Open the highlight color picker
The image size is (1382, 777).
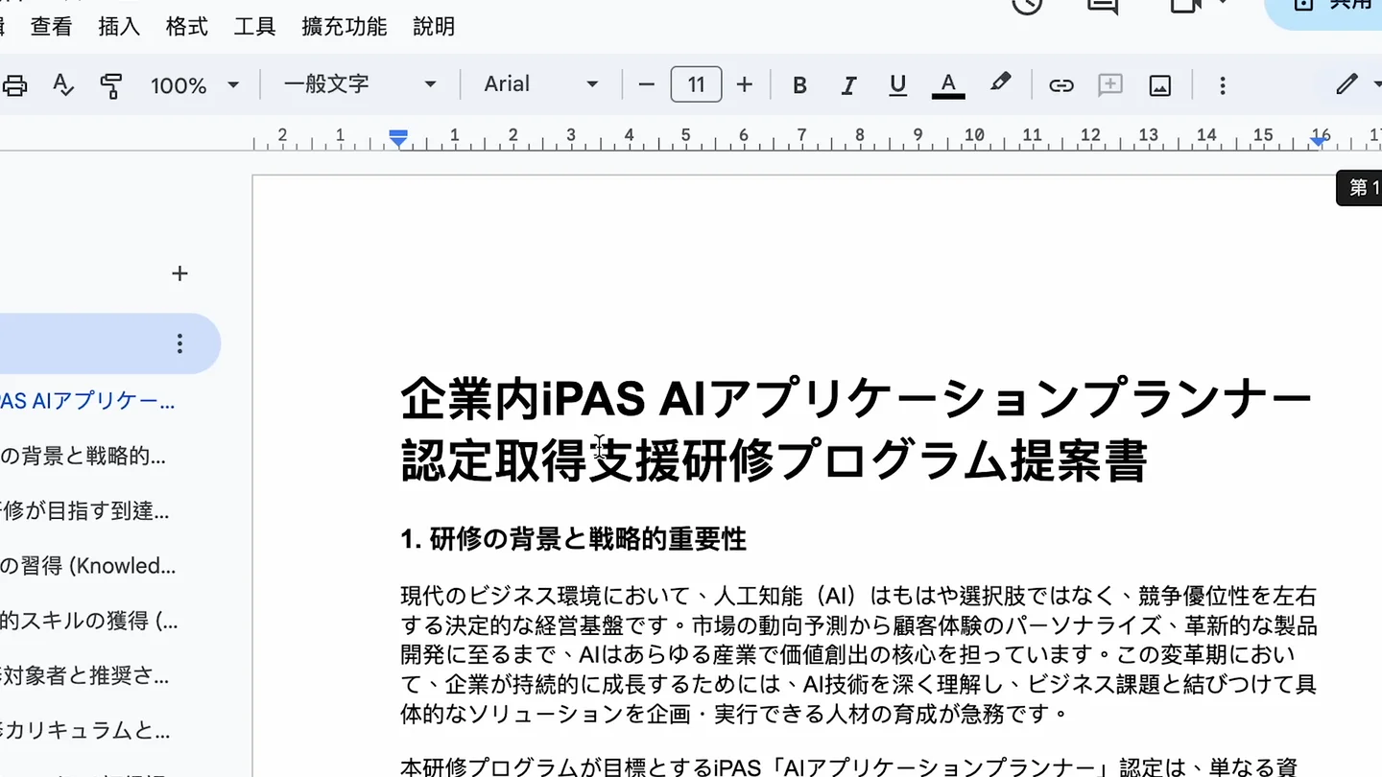tap(1000, 83)
